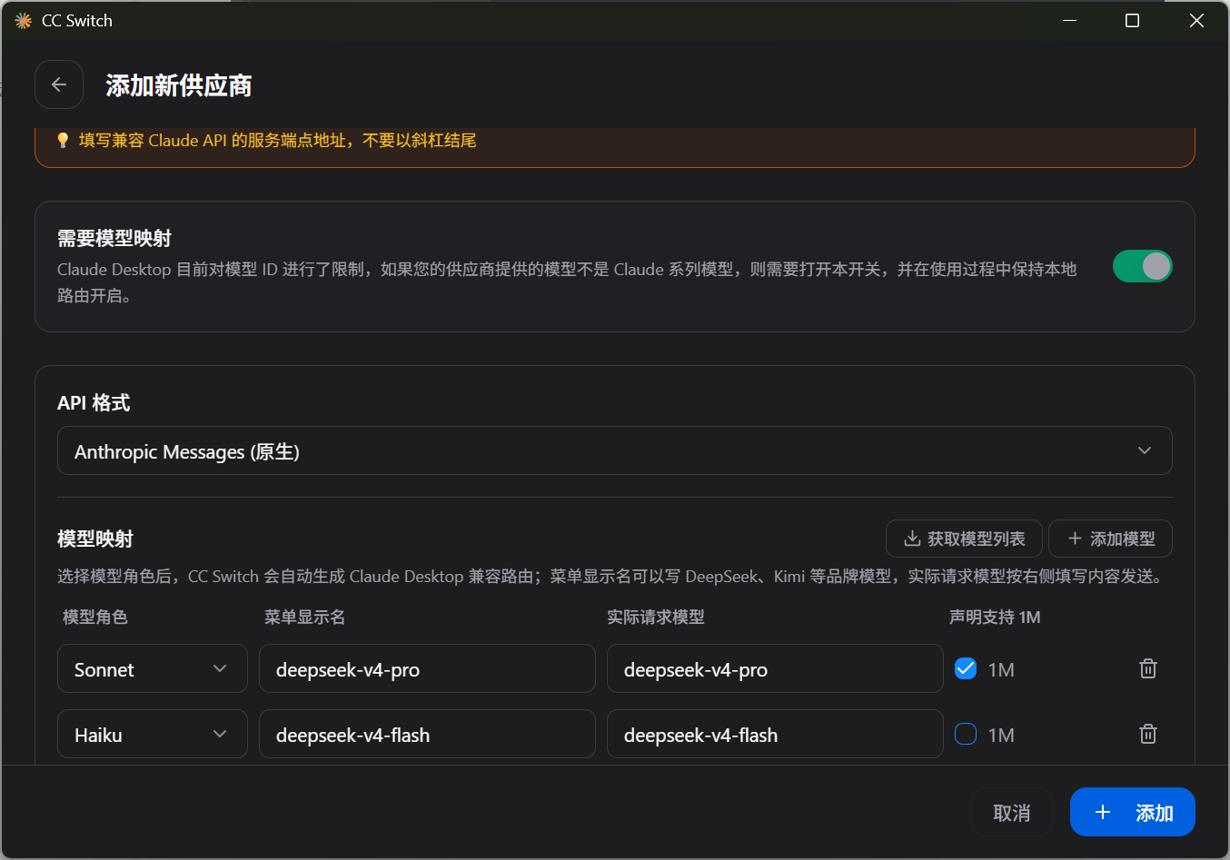
Task: Click the 添加新供应商 page title
Action: coord(179,85)
